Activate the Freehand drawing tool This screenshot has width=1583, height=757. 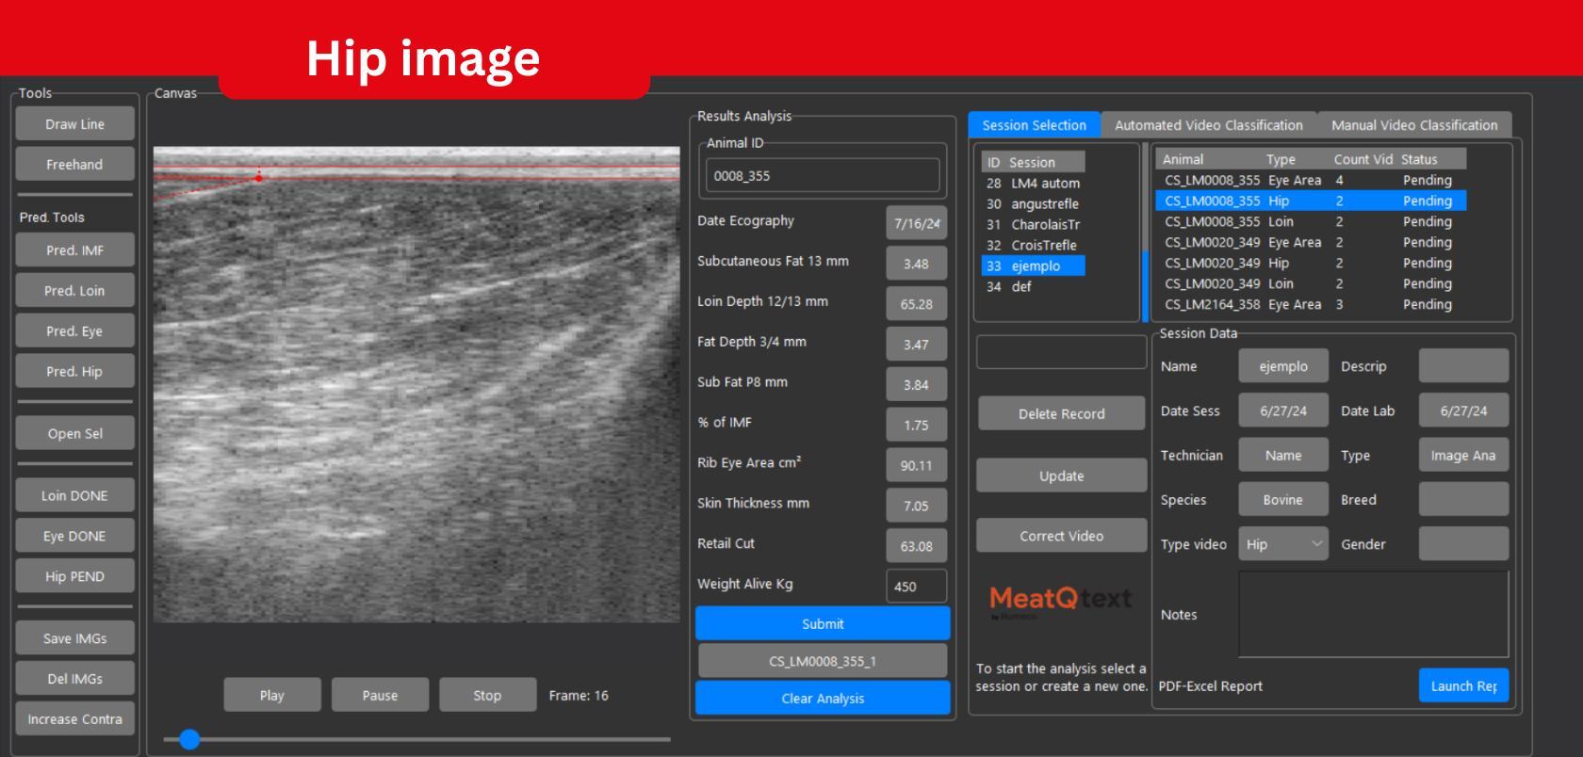(74, 165)
